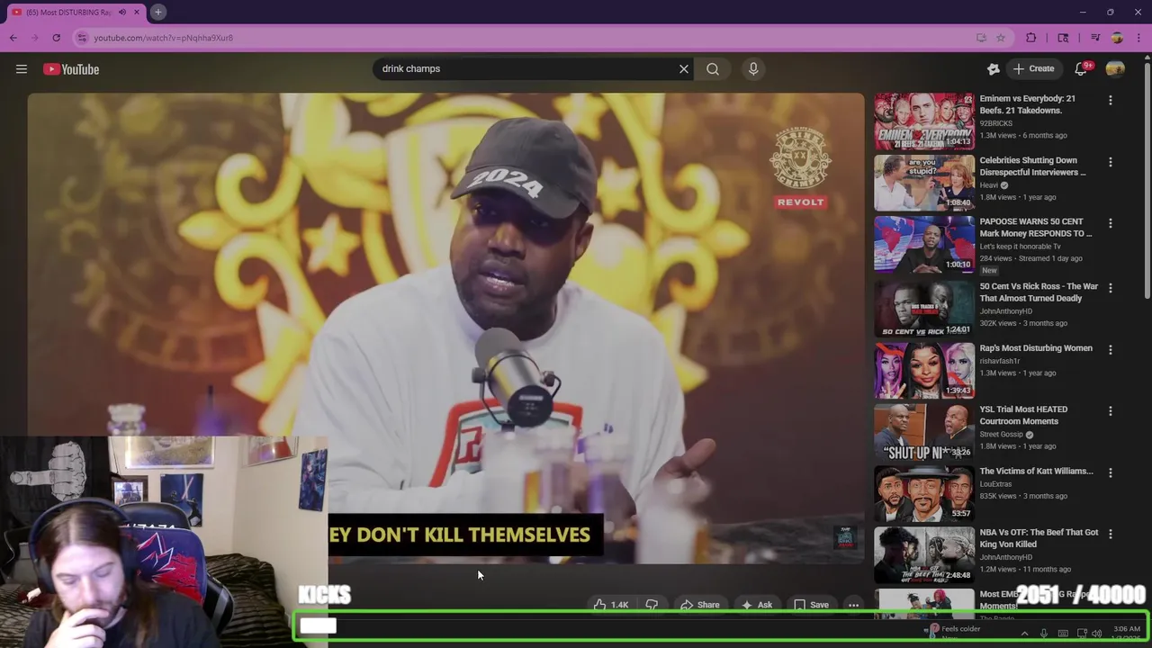This screenshot has height=648, width=1152.
Task: Dislike the video
Action: pos(652,605)
